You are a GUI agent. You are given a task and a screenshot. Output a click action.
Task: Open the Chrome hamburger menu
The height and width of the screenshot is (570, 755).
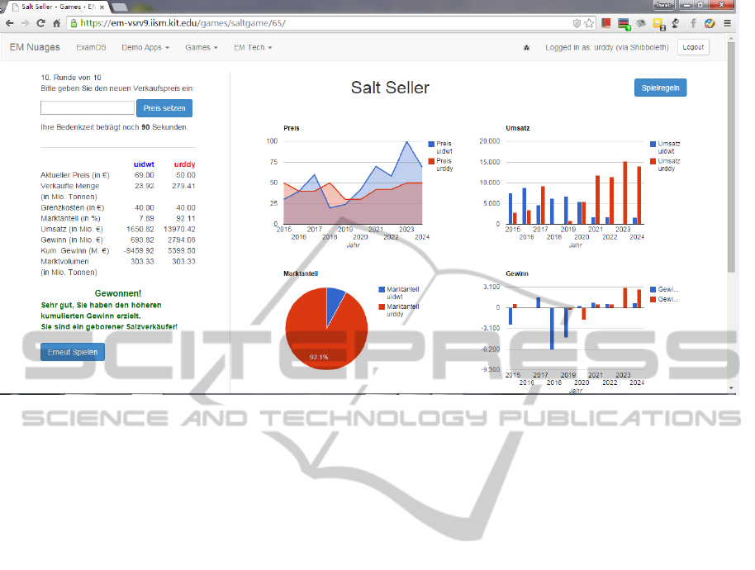click(726, 23)
